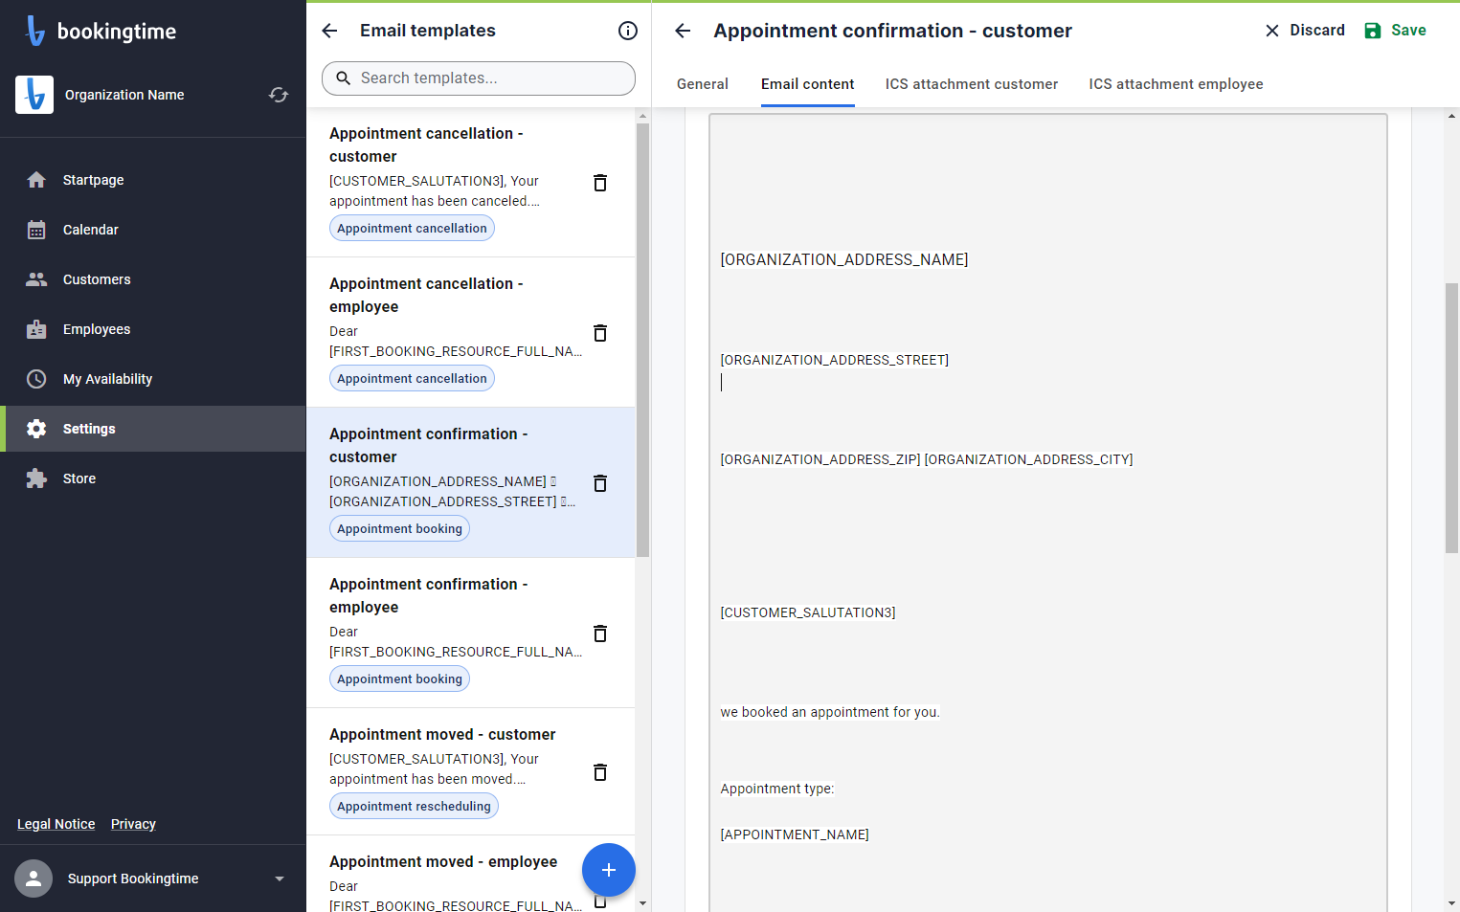The image size is (1460, 912).
Task: Click the email content scrollbar thumb
Action: click(x=1451, y=417)
